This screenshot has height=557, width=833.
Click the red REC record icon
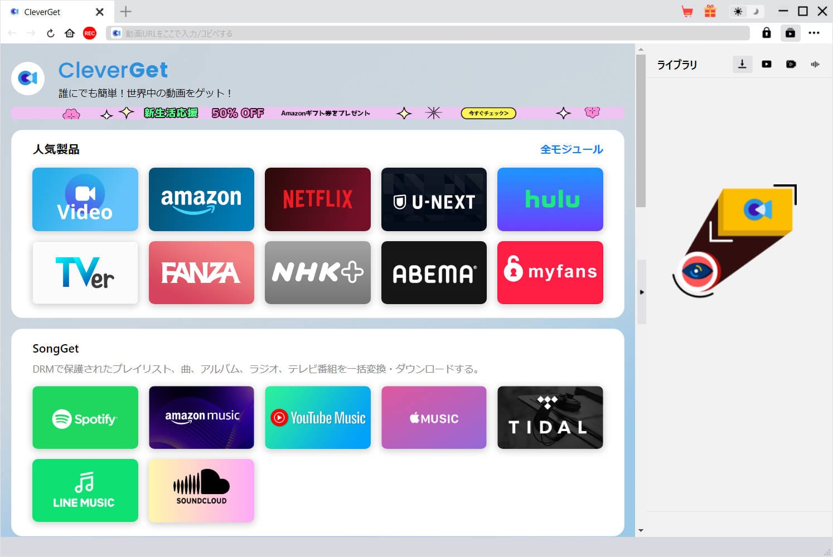click(x=89, y=33)
